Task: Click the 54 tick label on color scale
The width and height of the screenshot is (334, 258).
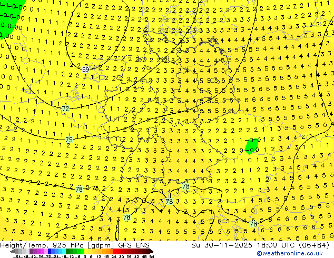Action: (x=152, y=256)
